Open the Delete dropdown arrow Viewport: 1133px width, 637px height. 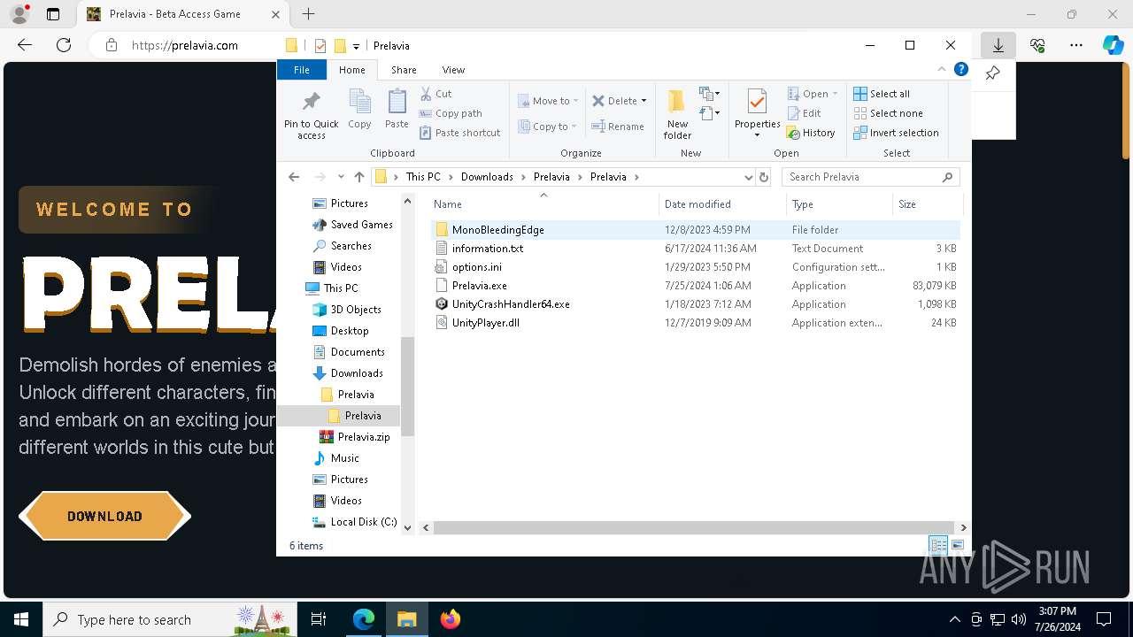pos(644,101)
